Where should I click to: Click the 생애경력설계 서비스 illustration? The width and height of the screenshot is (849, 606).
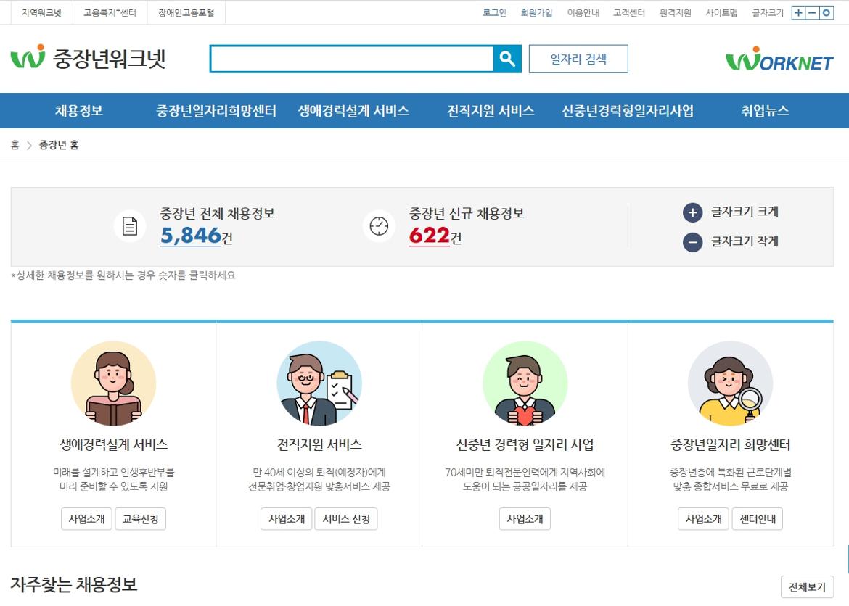pos(112,383)
